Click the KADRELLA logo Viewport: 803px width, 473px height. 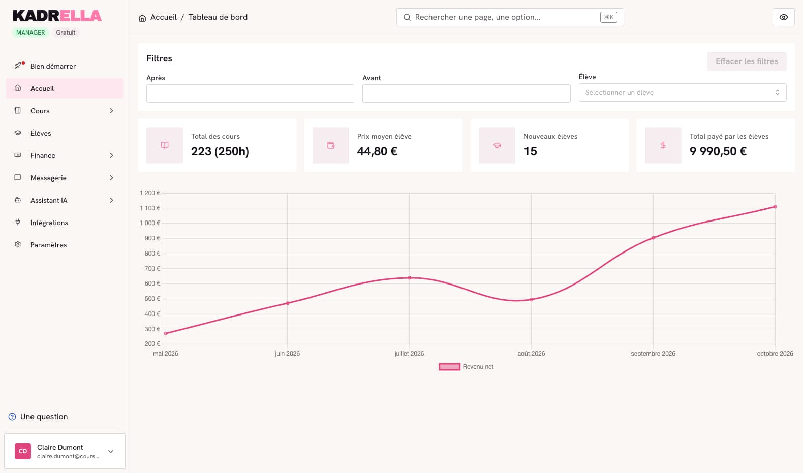[57, 16]
